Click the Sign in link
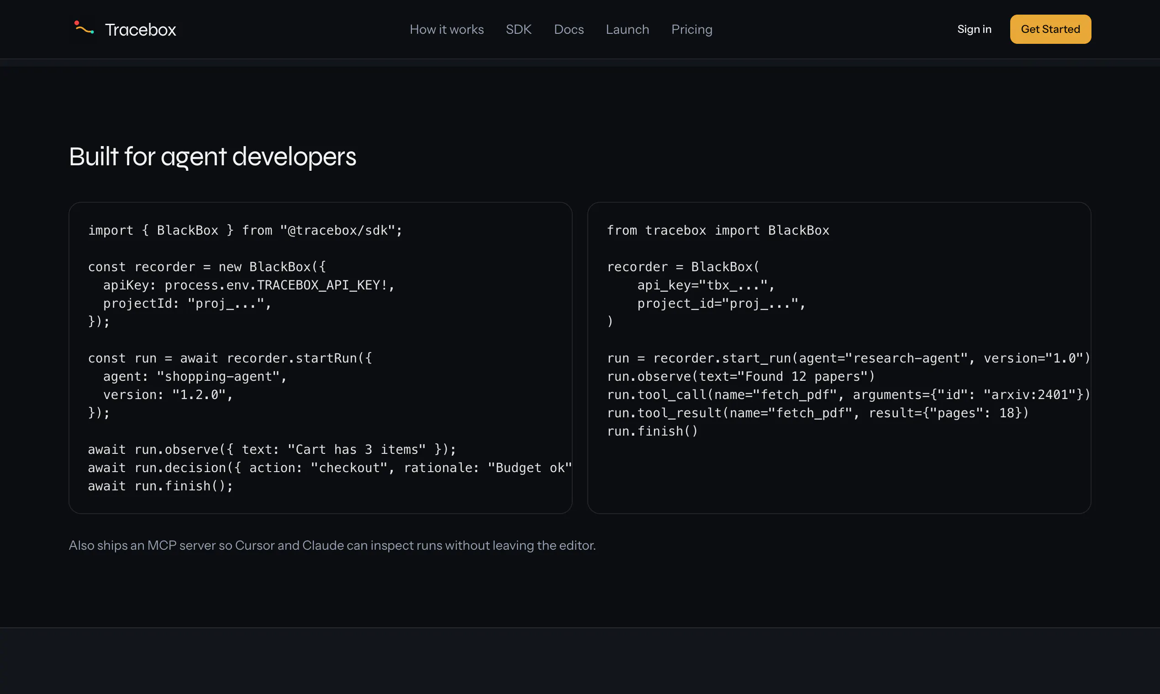This screenshot has width=1160, height=694. pyautogui.click(x=974, y=29)
